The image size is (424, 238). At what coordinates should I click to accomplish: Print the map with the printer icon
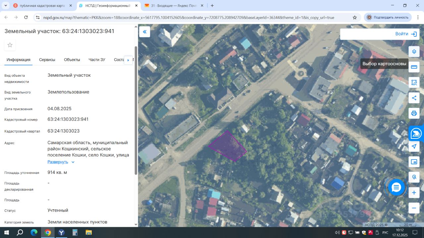414,113
